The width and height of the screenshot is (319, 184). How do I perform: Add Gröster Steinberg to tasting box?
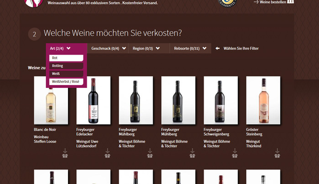(277, 153)
